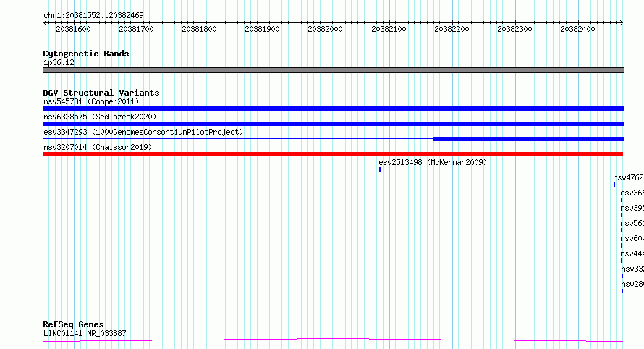Open variant esv3347293 (1000GenomesConsortiumPilotProject) label
The height and width of the screenshot is (349, 644).
[143, 132]
